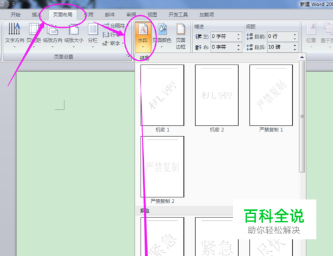Click the 纸张大小 paper size icon
This screenshot has width=333, height=256.
74,30
